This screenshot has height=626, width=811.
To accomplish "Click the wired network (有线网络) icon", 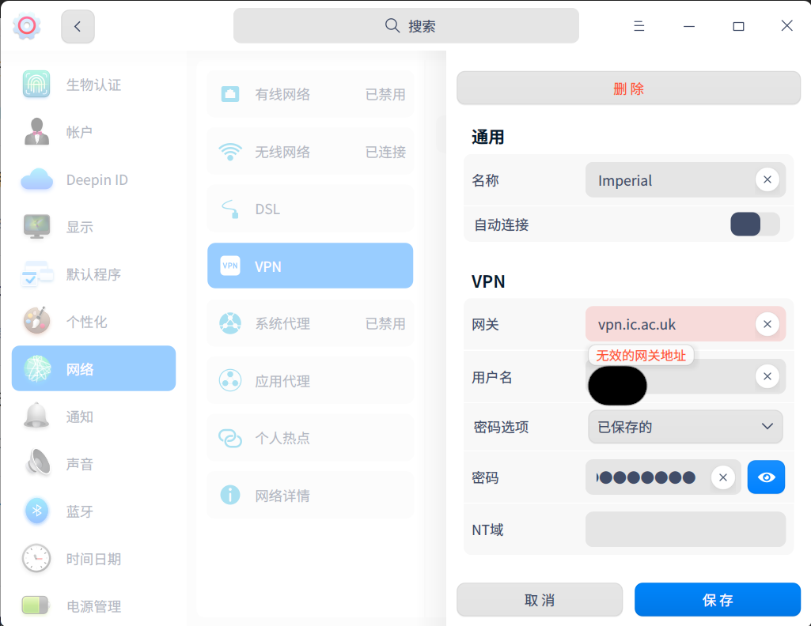I will [230, 94].
